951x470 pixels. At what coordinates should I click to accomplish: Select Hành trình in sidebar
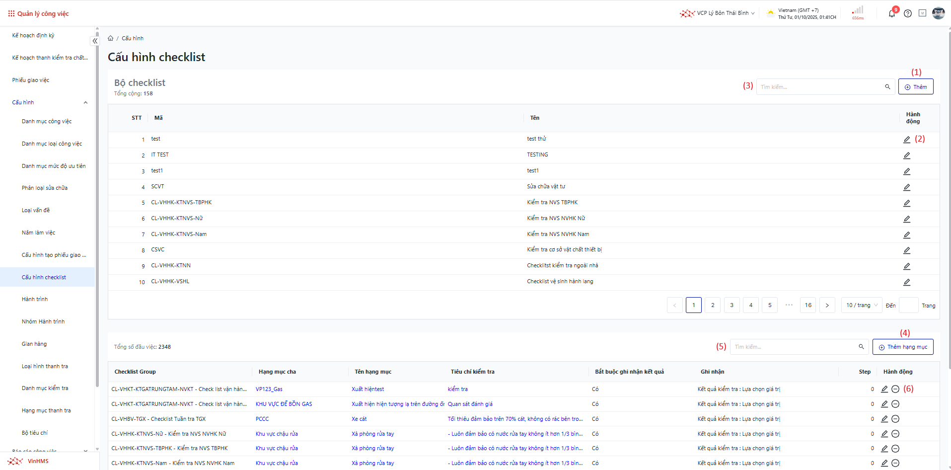tap(35, 299)
